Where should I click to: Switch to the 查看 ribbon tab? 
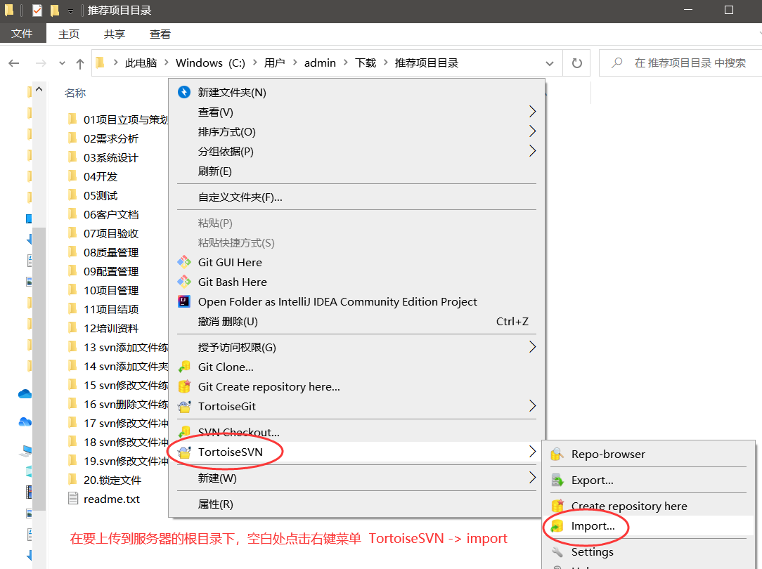tap(160, 34)
